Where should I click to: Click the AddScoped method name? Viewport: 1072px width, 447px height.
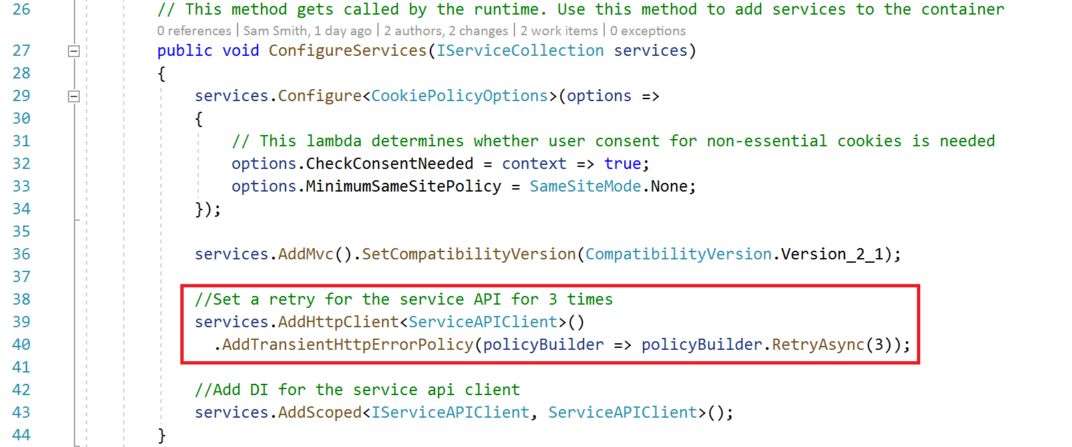[319, 412]
